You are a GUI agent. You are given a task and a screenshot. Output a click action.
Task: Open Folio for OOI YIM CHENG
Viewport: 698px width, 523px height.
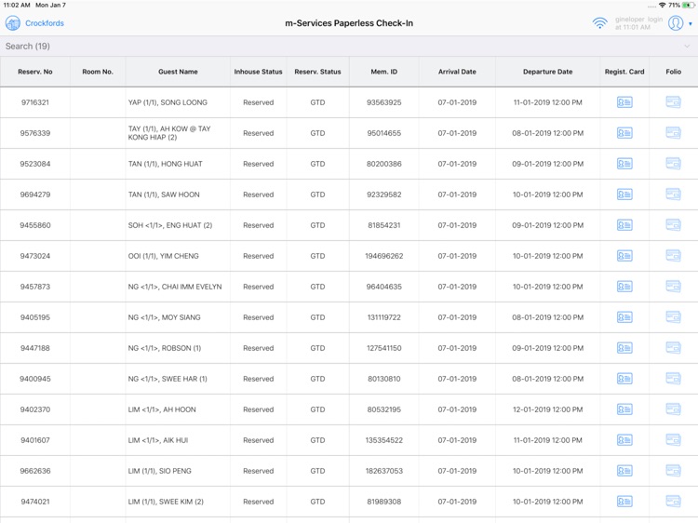[673, 256]
